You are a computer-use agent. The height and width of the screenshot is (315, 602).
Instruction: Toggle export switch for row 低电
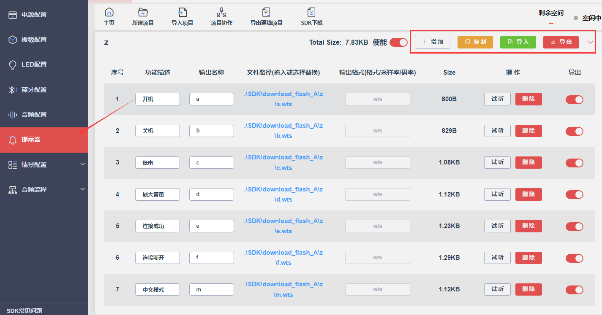pos(575,163)
